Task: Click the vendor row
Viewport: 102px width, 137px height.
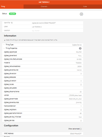Action: point(43,95)
